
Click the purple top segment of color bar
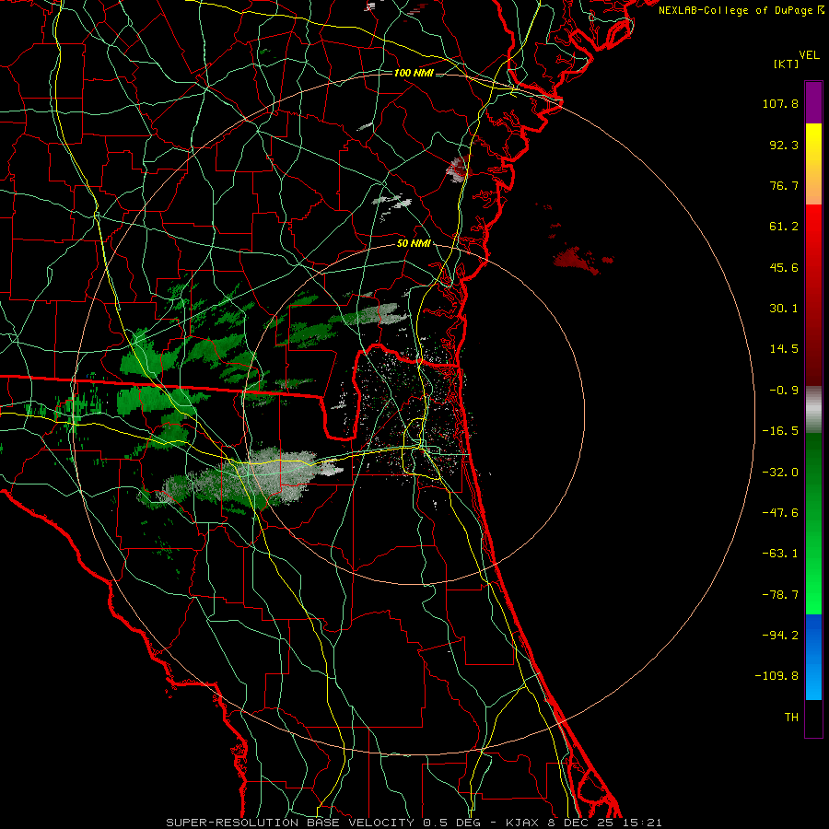coord(813,102)
